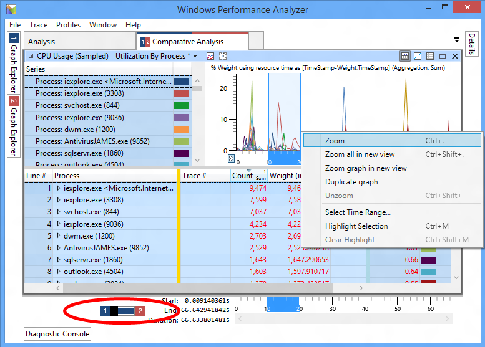Click the dark blue swatch of the first iexplore.exe series
This screenshot has height=347, width=485.
pos(182,82)
